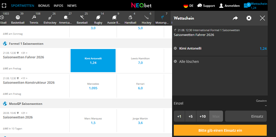Open the MotoGP Saisonwetten league header
This screenshot has width=276, height=137.
click(x=26, y=104)
